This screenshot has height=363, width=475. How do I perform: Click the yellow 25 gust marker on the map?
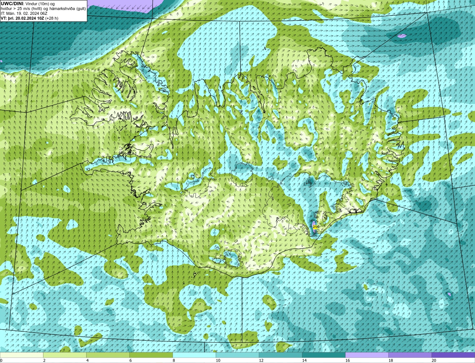pyautogui.click(x=315, y=226)
